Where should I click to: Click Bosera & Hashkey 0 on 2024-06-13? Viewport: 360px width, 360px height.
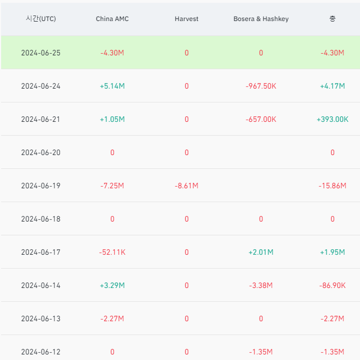tap(261, 318)
